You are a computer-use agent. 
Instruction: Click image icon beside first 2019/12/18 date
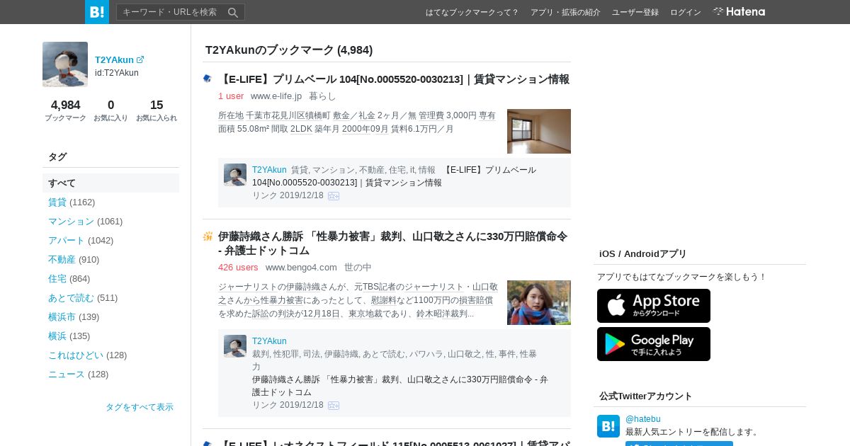coord(334,196)
